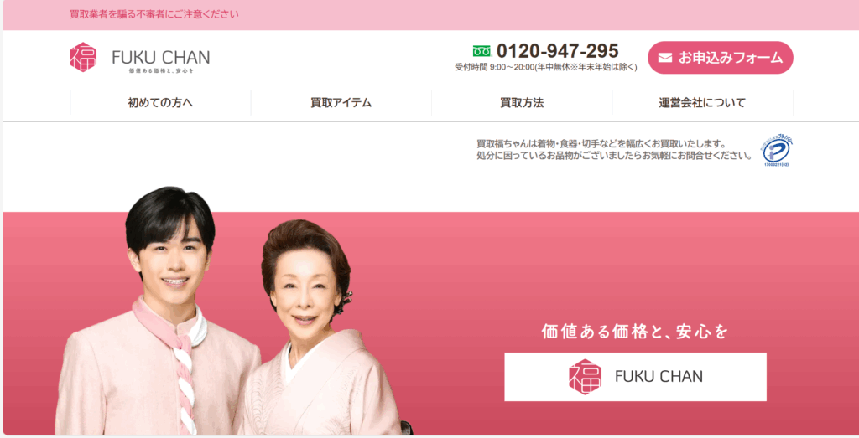Click the reception hours text under phone
859x438 pixels.
click(545, 67)
